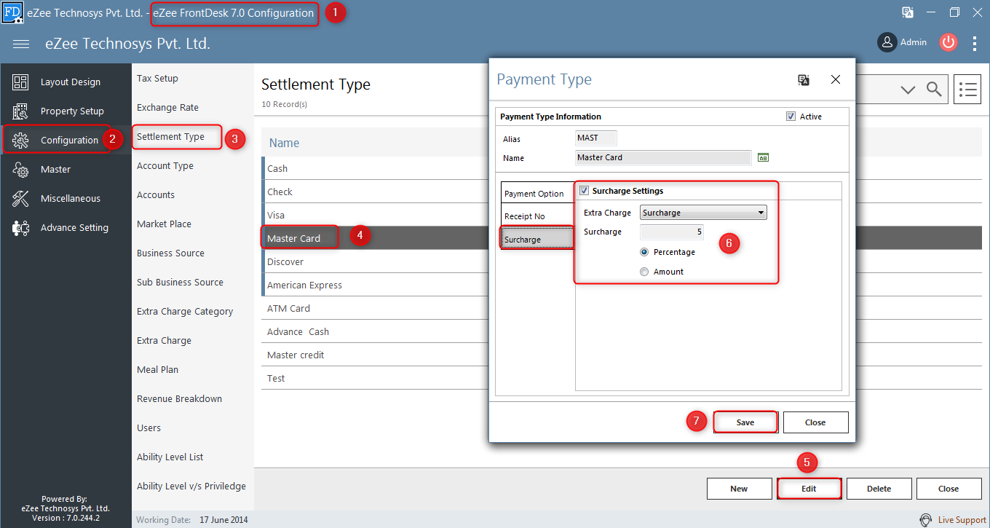Open the hamburger navigation menu
Screen dimensions: 990x528
21,44
